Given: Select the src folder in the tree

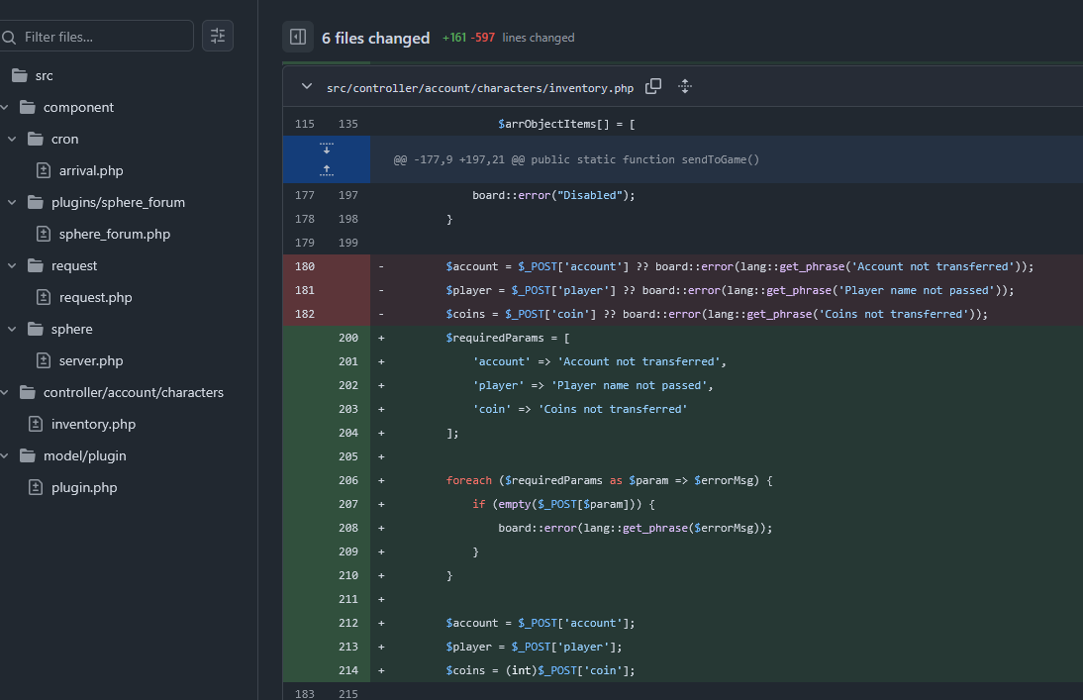Looking at the screenshot, I should pyautogui.click(x=45, y=75).
